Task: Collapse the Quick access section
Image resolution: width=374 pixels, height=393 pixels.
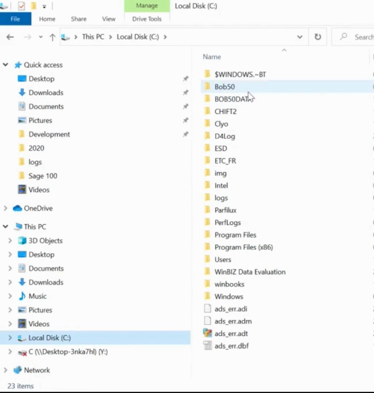Action: click(x=6, y=65)
